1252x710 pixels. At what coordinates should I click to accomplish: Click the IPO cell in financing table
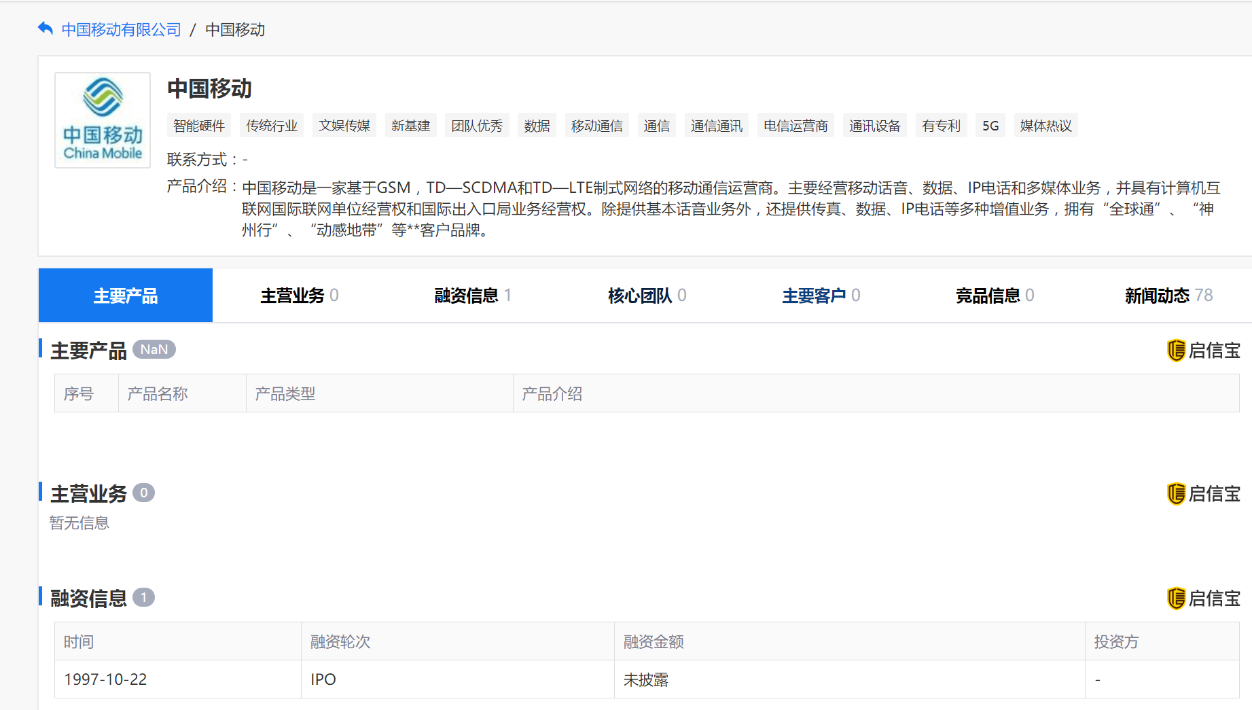pyautogui.click(x=458, y=679)
